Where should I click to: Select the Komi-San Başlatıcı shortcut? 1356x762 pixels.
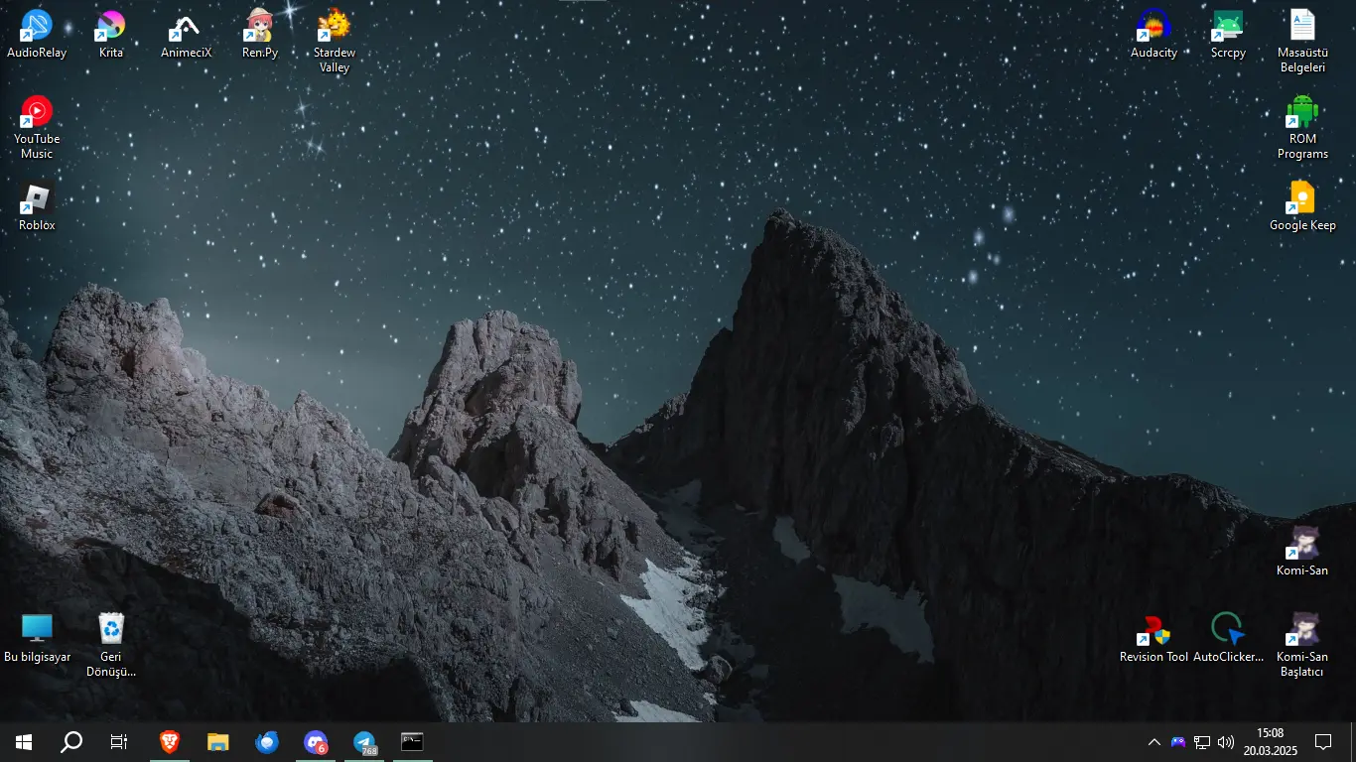click(x=1302, y=645)
